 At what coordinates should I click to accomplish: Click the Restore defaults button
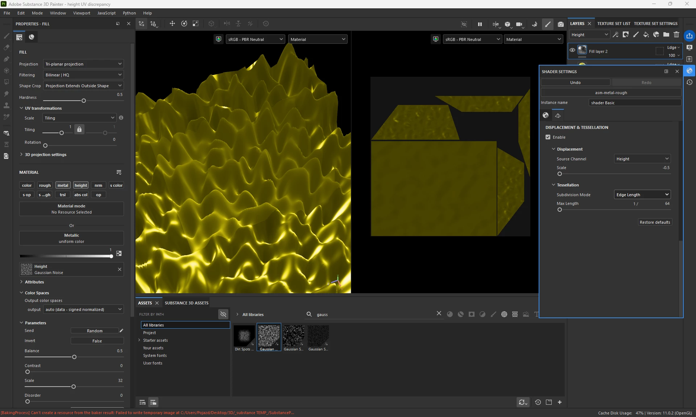(x=655, y=222)
